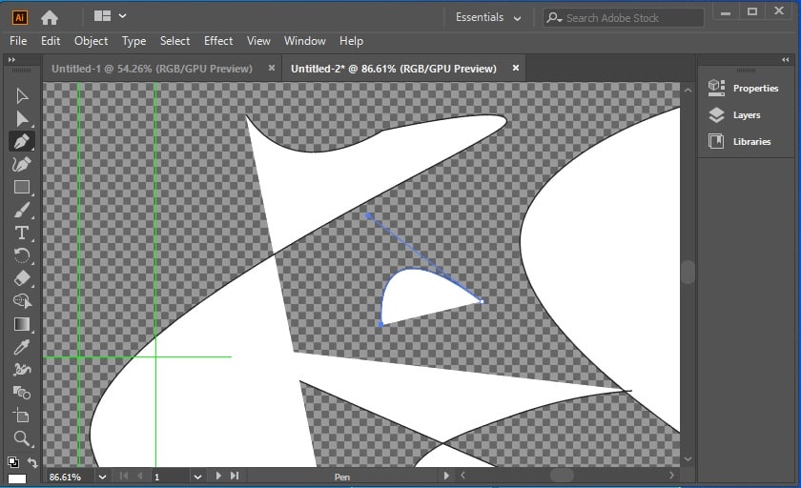Select the Zoom tool
801x488 pixels.
click(21, 438)
